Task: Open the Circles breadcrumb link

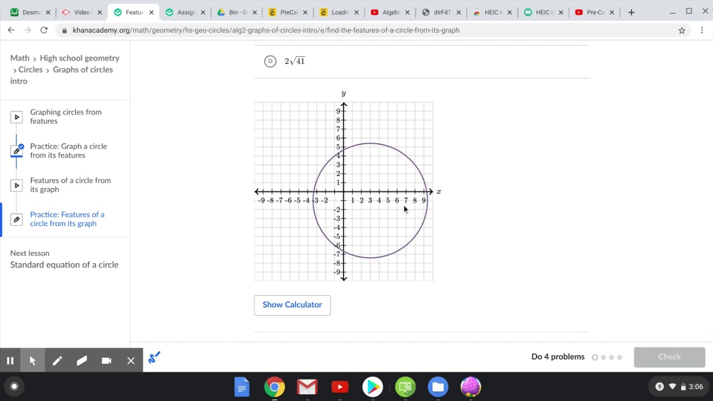Action: (31, 70)
